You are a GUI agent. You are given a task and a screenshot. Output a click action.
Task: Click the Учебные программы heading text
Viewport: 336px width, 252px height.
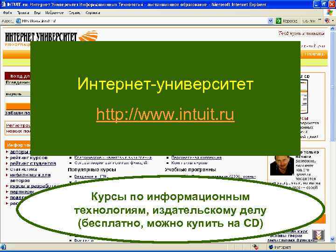click(190, 170)
